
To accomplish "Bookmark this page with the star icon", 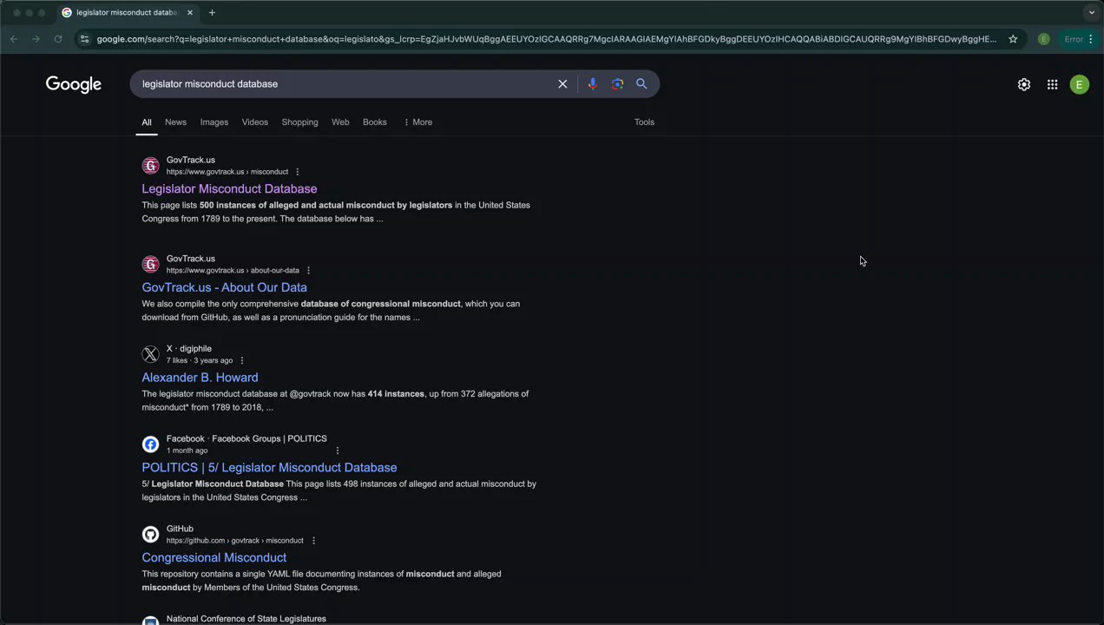I will coord(1013,39).
